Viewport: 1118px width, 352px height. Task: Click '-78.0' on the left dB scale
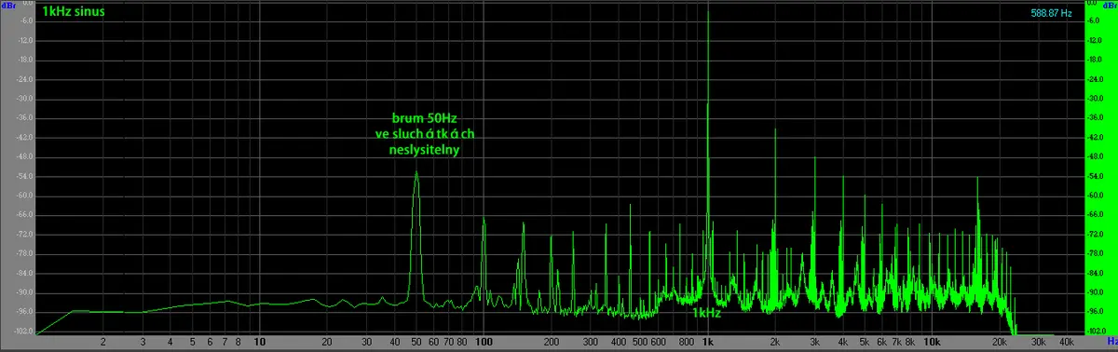click(25, 253)
